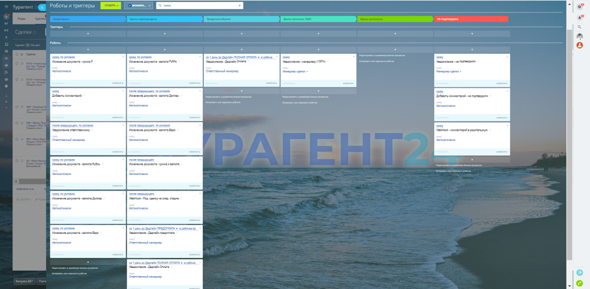
Task: Check the box for deal #100
Action: pyautogui.click(x=17, y=79)
